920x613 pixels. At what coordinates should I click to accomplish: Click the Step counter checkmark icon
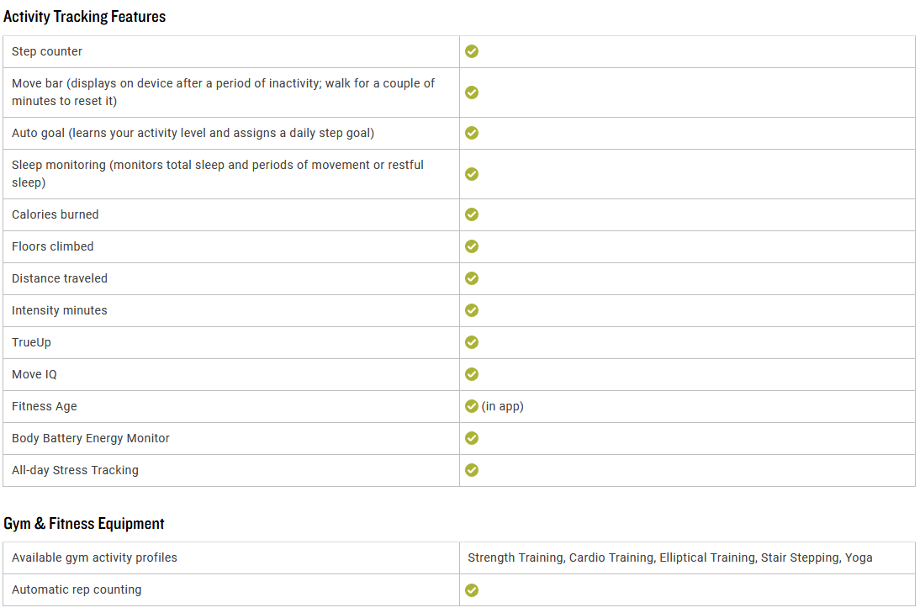coord(472,51)
